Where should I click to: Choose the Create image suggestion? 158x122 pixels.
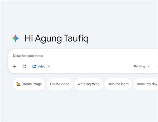click(29, 84)
